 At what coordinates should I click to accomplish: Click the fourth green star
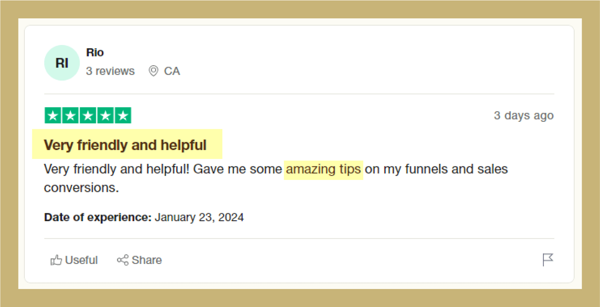(x=106, y=115)
